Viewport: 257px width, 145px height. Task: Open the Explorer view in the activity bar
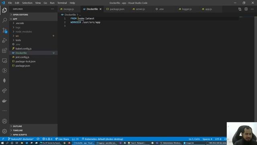[x=4, y=10]
